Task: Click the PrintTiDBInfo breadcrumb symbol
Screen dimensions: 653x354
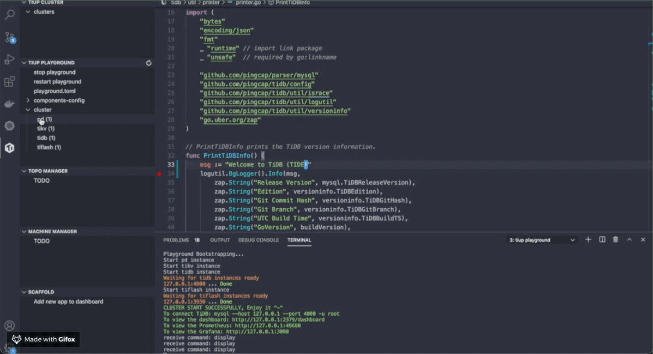Action: [293, 2]
